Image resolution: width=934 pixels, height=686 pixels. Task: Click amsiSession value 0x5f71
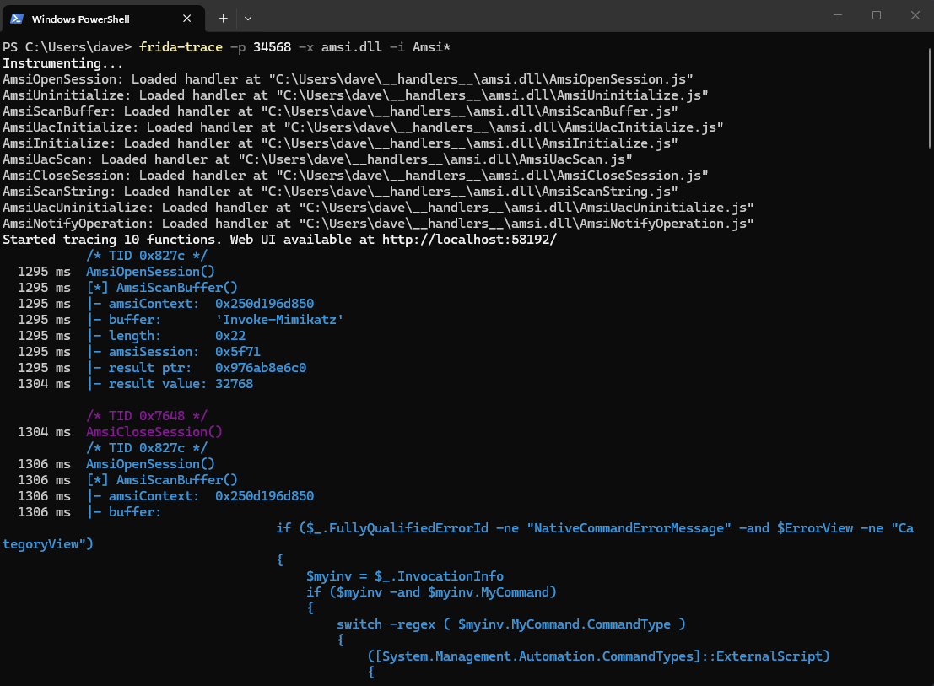pyautogui.click(x=238, y=352)
